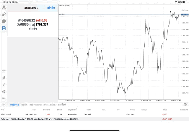The width and height of the screenshot is (189, 132).
Task: Tap the new order document icon
Action: point(4,28)
